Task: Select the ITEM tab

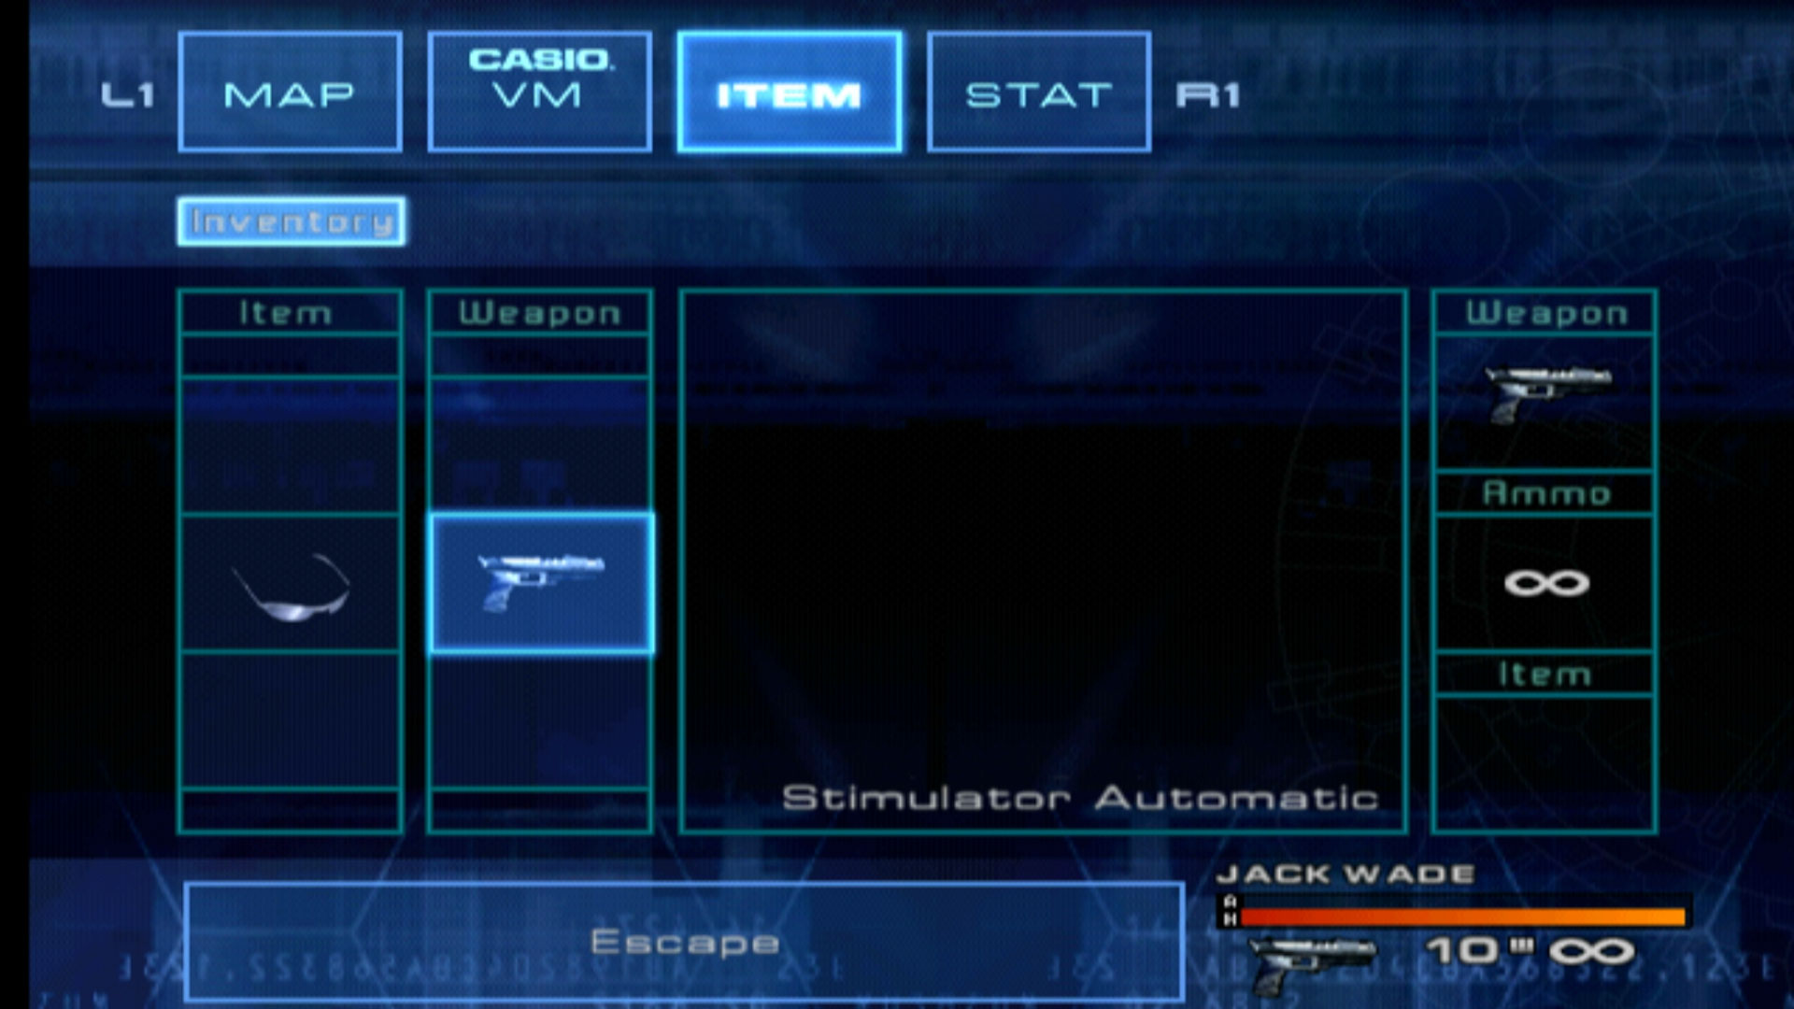Action: pyautogui.click(x=788, y=93)
